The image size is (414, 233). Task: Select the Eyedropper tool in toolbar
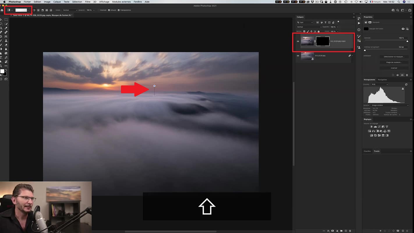[x=6, y=28]
